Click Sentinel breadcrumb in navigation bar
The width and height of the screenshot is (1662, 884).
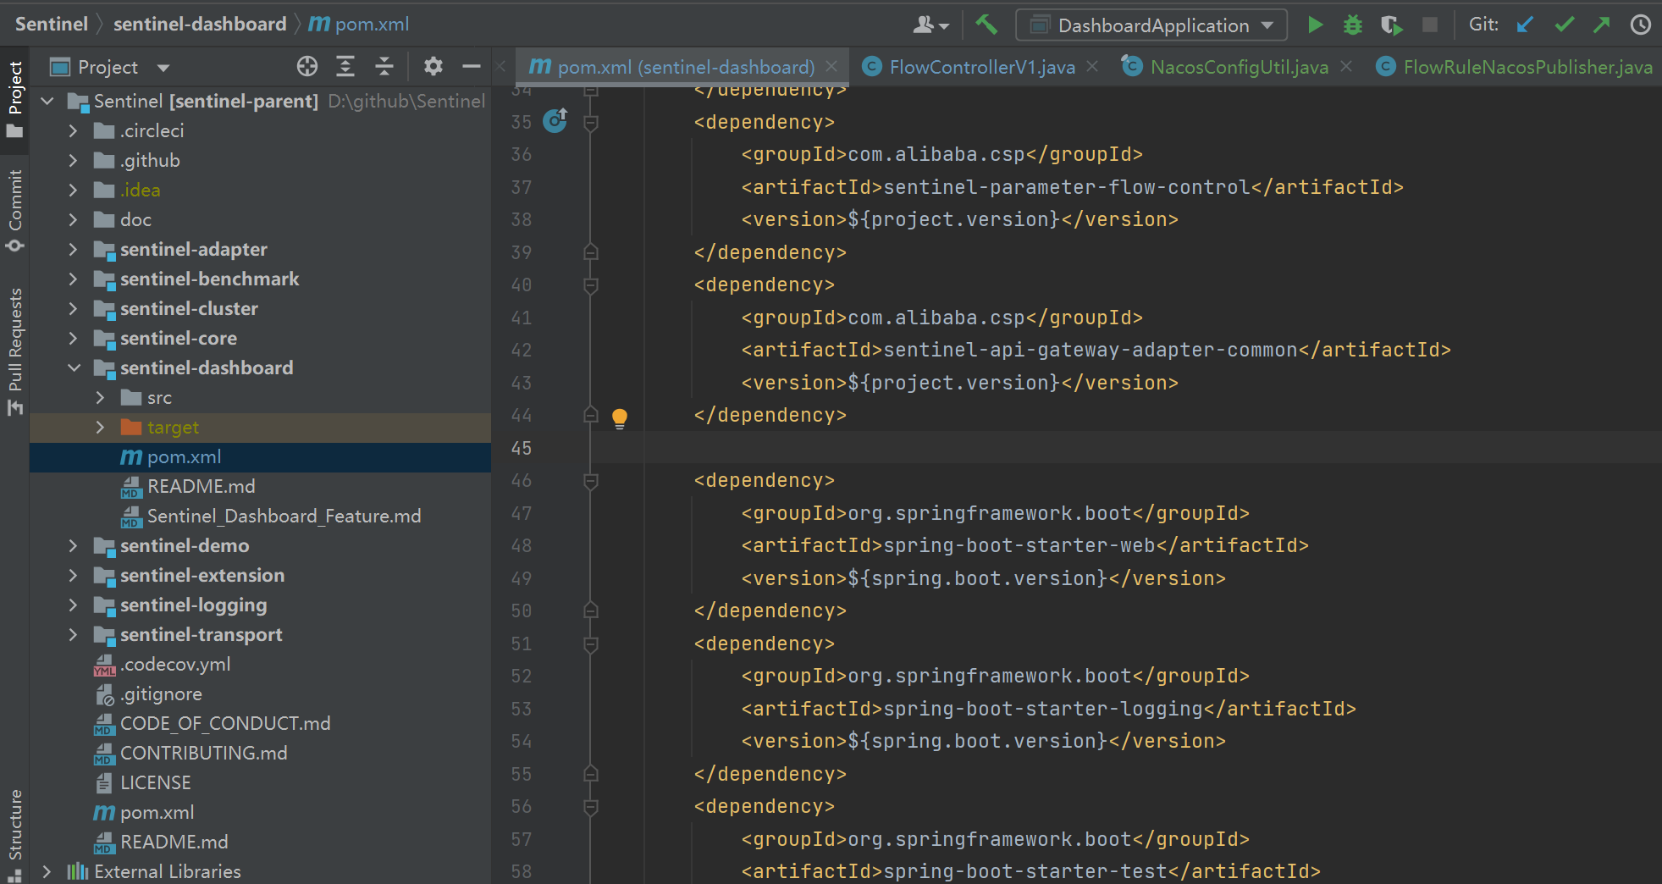52,24
